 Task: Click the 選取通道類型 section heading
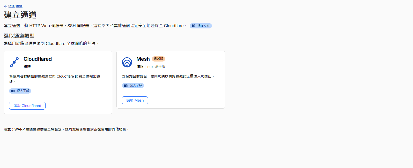click(19, 36)
